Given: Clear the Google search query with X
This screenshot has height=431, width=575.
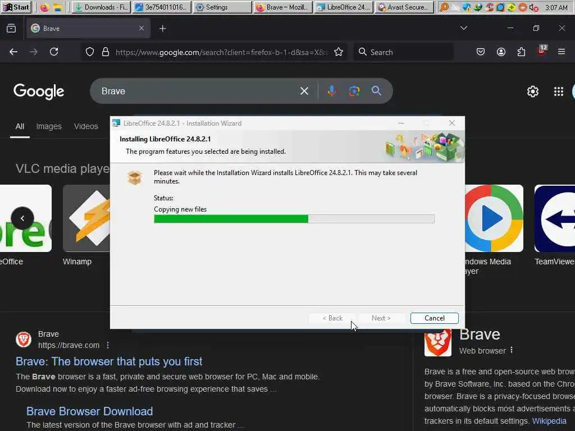Looking at the screenshot, I should point(304,91).
